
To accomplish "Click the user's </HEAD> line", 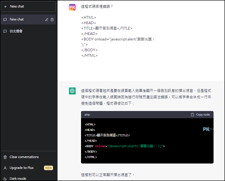I will coord(89,34).
